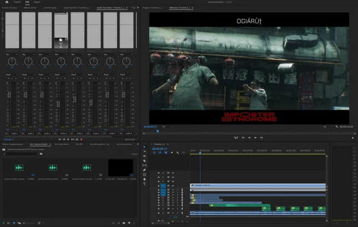Switch to the Import workspace tab
The image size is (358, 227).
tap(17, 2)
